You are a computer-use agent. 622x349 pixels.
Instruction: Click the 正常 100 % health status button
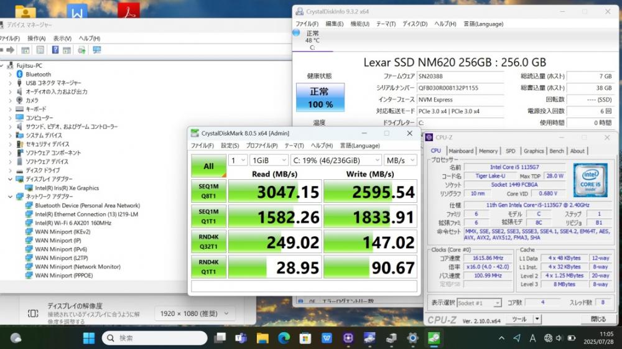pyautogui.click(x=320, y=98)
